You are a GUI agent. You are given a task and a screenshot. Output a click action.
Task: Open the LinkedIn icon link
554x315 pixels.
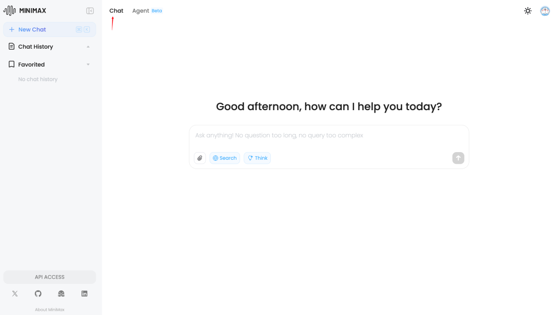click(x=85, y=293)
